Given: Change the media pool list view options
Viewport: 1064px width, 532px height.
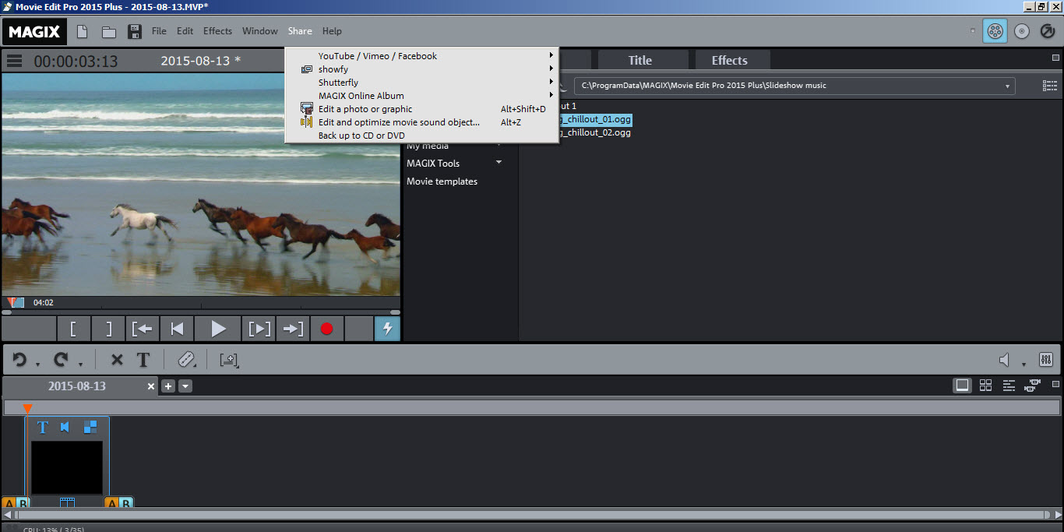Looking at the screenshot, I should (x=1049, y=86).
